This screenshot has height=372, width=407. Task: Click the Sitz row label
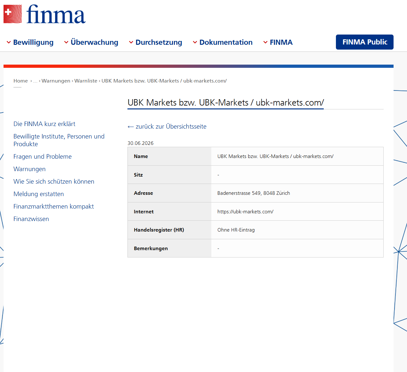tap(138, 175)
